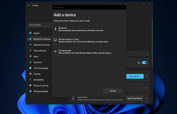Image resolution: width=177 pixels, height=114 pixels.
Task: Expand the chevron next to Add device
Action: [146, 76]
